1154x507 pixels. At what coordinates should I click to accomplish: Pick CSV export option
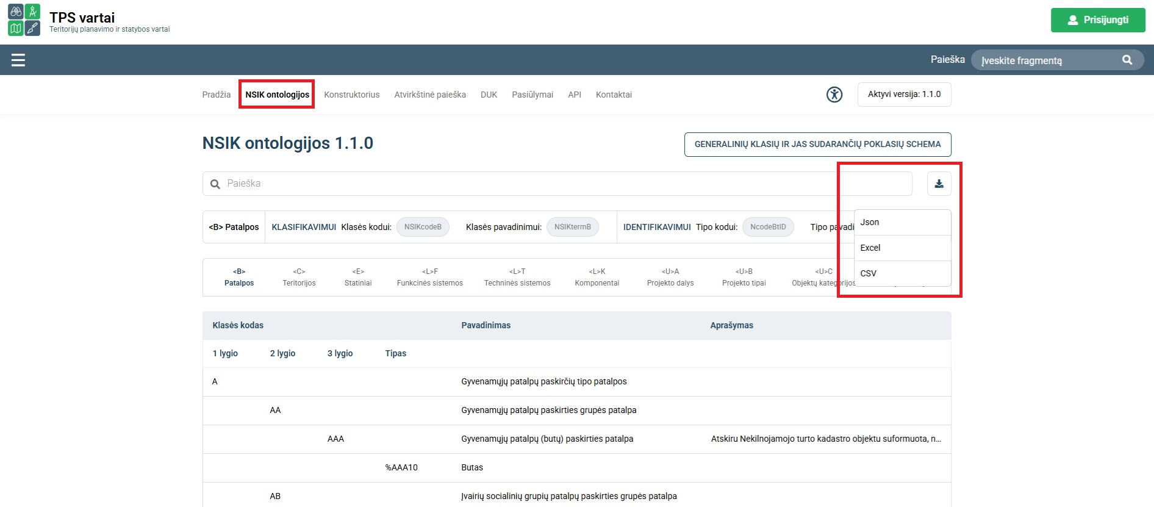click(902, 273)
